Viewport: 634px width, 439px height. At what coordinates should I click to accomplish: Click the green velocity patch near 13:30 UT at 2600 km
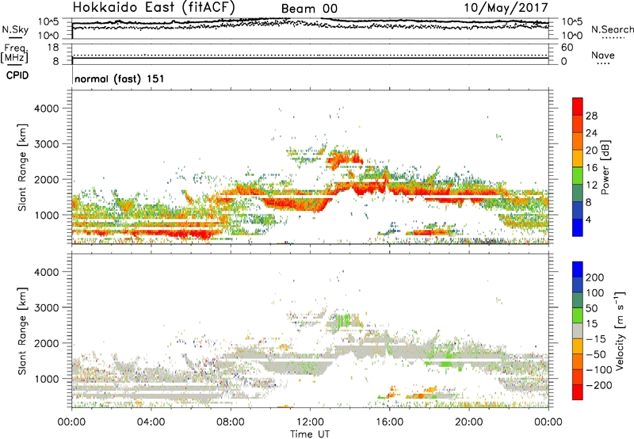343,320
